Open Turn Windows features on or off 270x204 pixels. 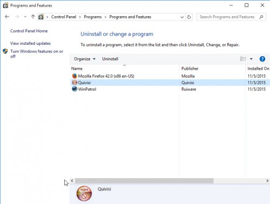[37, 54]
